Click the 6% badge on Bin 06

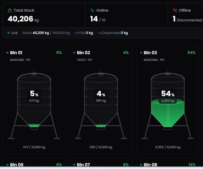(59, 165)
